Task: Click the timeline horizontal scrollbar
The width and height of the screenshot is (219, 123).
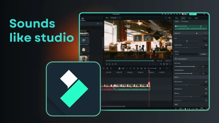Action: [x=113, y=106]
